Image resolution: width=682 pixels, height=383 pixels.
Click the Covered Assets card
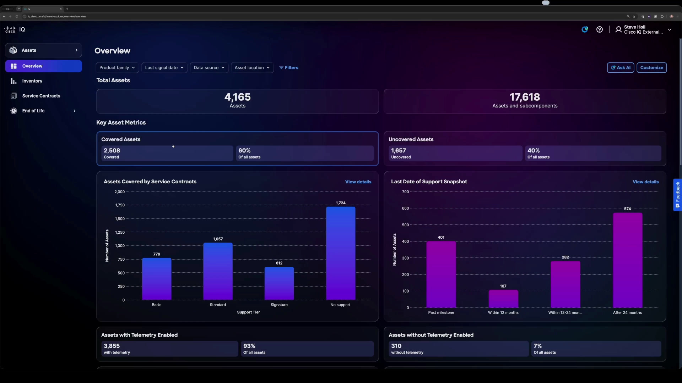pyautogui.click(x=237, y=149)
